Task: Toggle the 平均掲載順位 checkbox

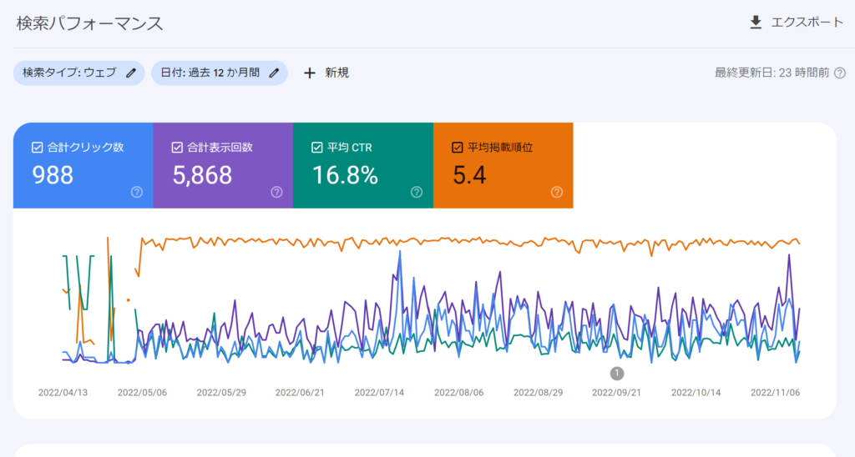Action: click(x=457, y=148)
